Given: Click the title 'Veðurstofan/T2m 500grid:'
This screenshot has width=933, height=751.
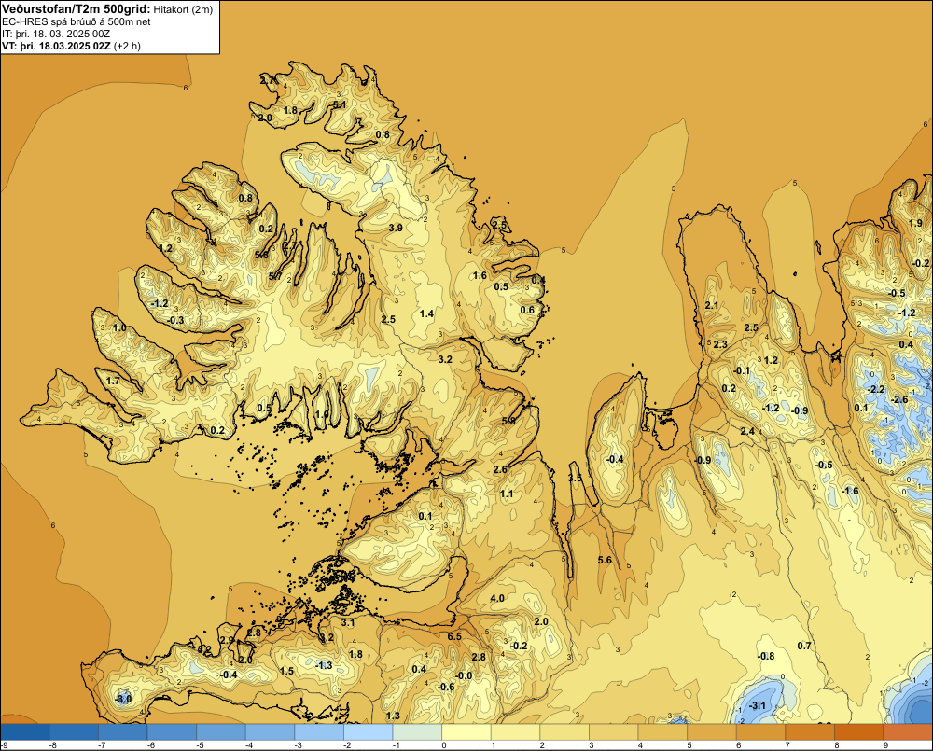Looking at the screenshot, I should tap(77, 8).
